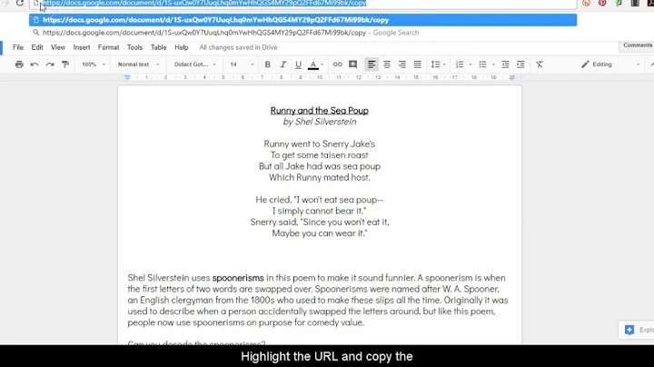The height and width of the screenshot is (367, 654).
Task: Click the bold word spoonerisms
Action: (x=238, y=278)
